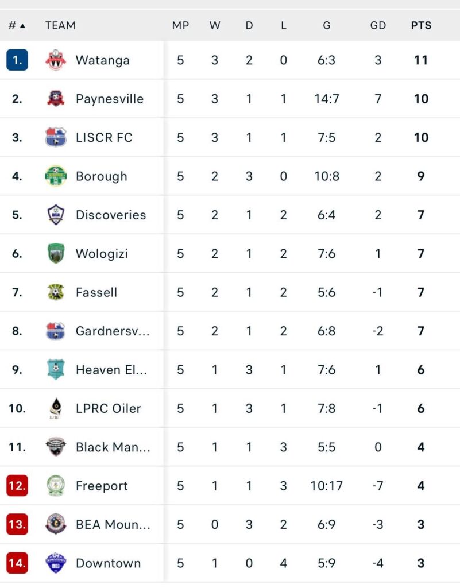Click the MP column header
The image size is (460, 588).
(x=180, y=25)
